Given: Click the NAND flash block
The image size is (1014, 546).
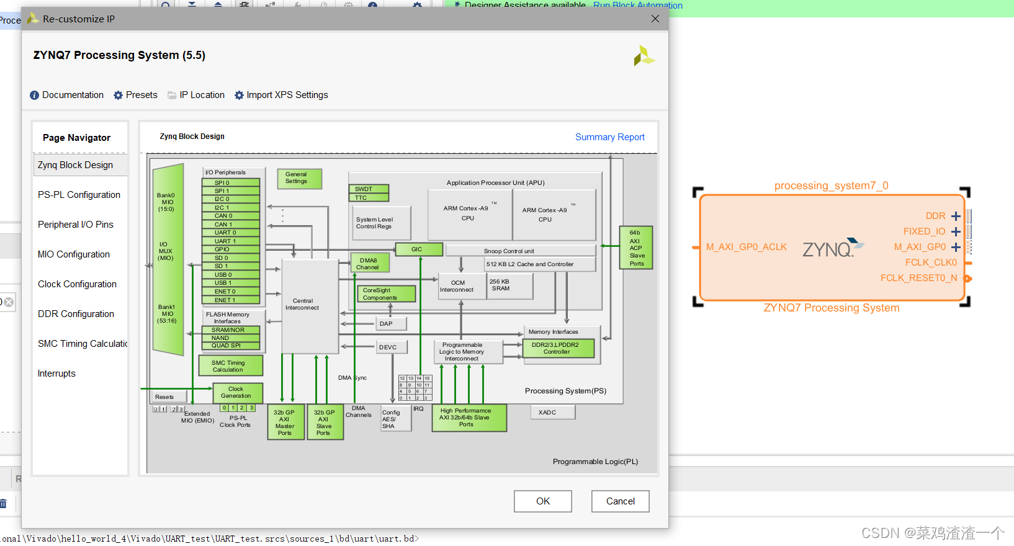Looking at the screenshot, I should coord(231,338).
